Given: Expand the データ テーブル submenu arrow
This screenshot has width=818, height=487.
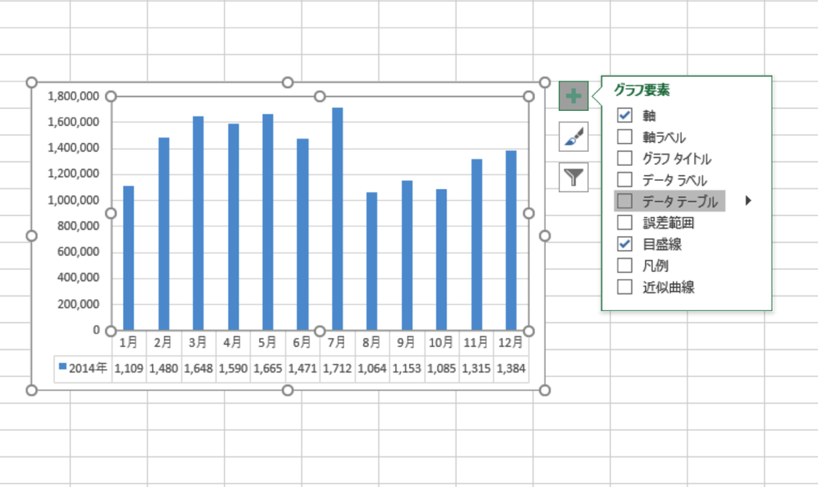Looking at the screenshot, I should [x=748, y=201].
